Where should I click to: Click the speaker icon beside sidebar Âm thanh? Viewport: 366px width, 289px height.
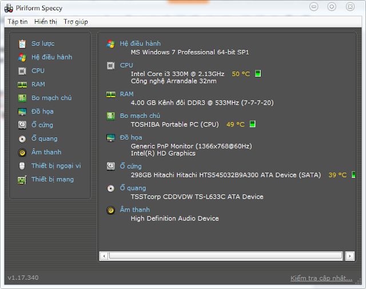pyautogui.click(x=22, y=153)
